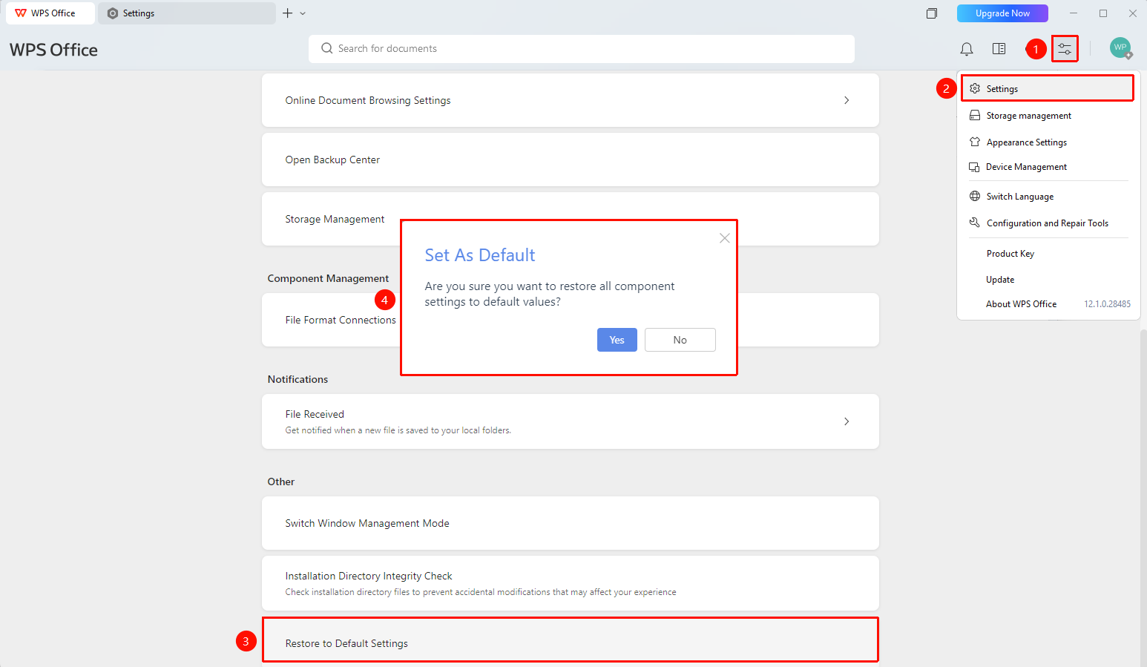Viewport: 1147px width, 667px height.
Task: Select Switch Language menu text
Action: coord(1019,197)
